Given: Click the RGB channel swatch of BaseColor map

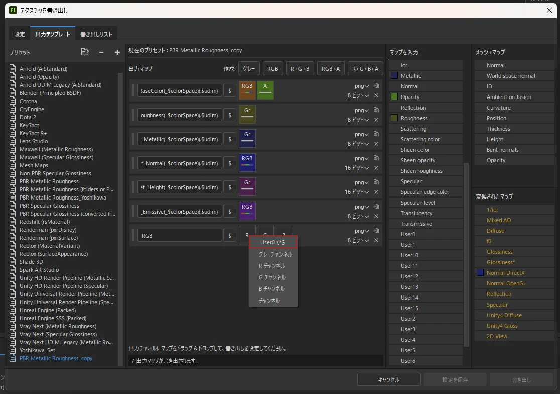Looking at the screenshot, I should pyautogui.click(x=247, y=90).
